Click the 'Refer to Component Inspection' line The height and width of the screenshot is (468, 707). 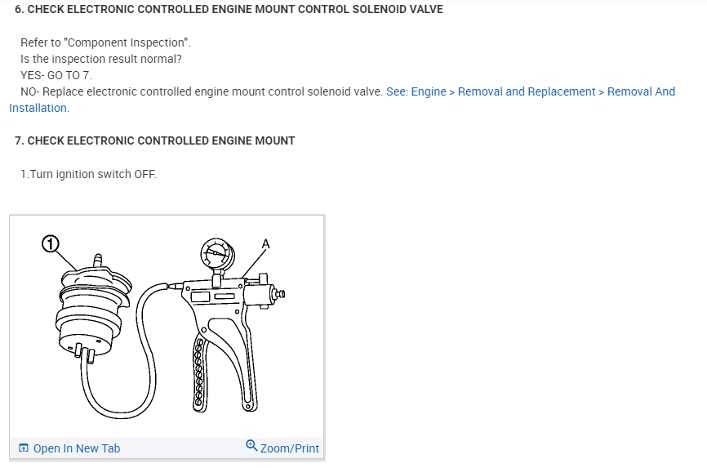click(x=105, y=42)
